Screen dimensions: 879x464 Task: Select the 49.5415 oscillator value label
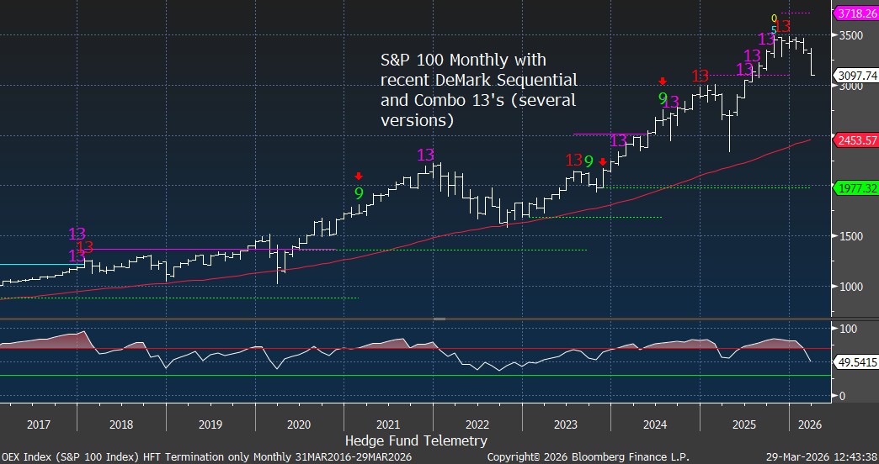855,361
